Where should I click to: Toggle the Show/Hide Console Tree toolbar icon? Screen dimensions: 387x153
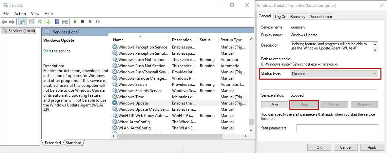pos(22,22)
